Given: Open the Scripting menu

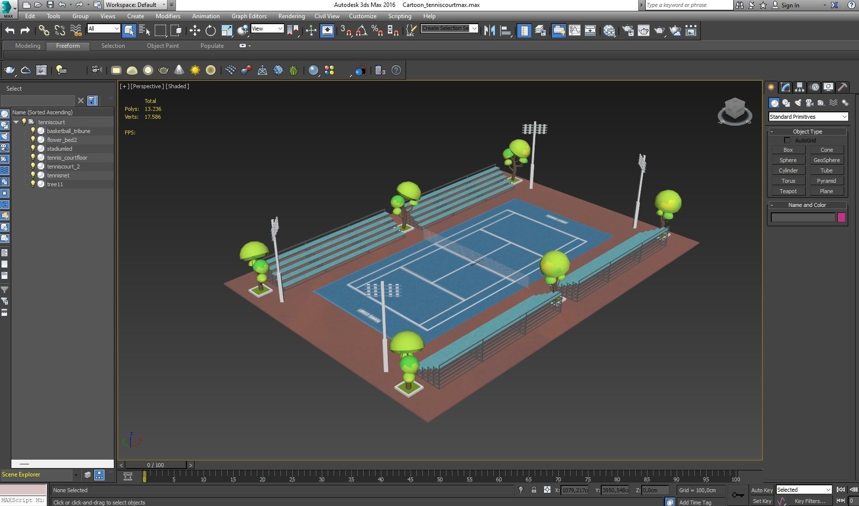Looking at the screenshot, I should (399, 16).
